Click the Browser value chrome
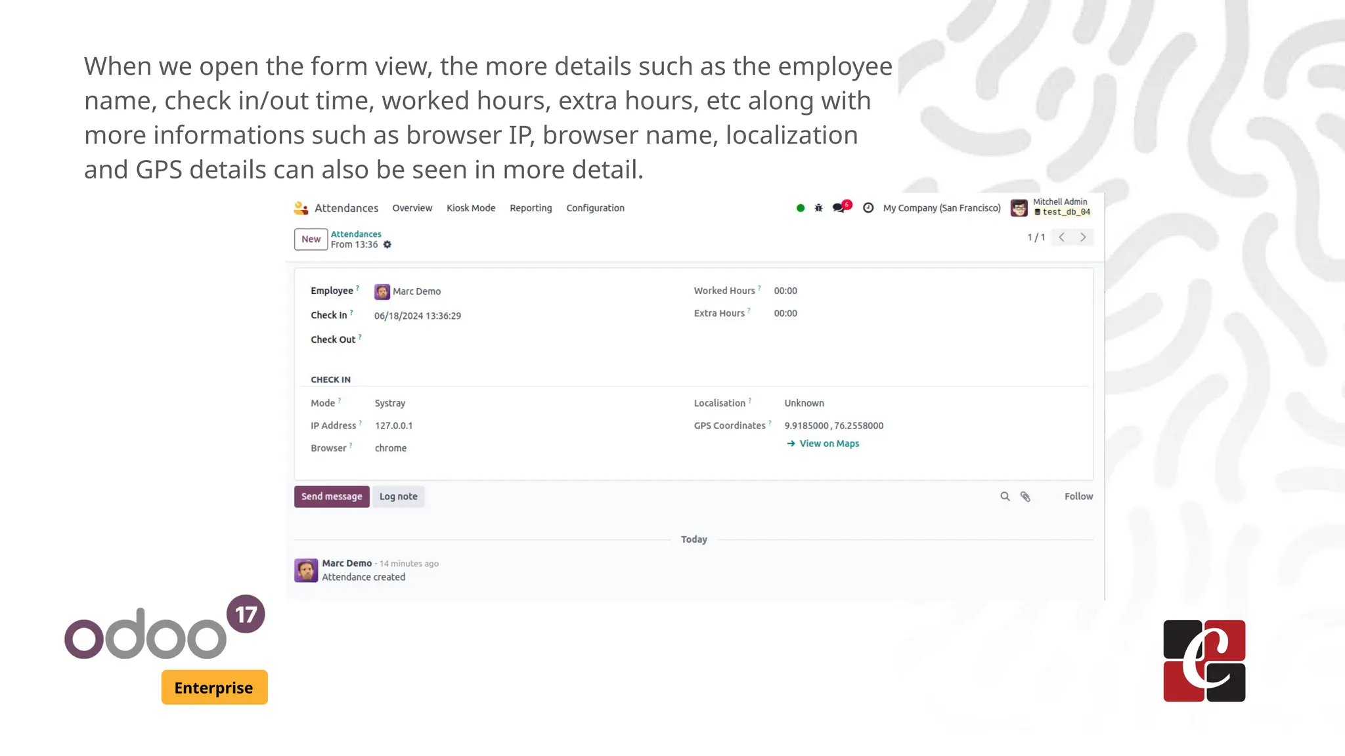Viewport: 1345px width, 756px height. [x=391, y=448]
